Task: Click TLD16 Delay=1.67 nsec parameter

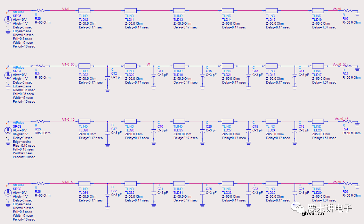Action: click(324, 27)
